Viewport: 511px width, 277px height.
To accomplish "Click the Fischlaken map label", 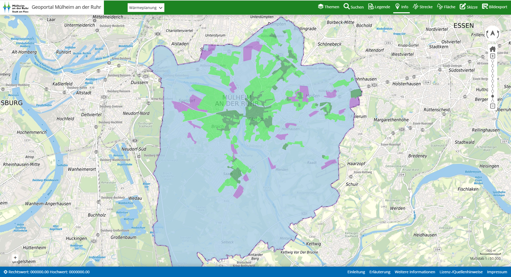I will (468, 189).
